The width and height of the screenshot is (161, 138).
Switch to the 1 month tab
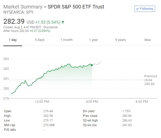(66, 40)
